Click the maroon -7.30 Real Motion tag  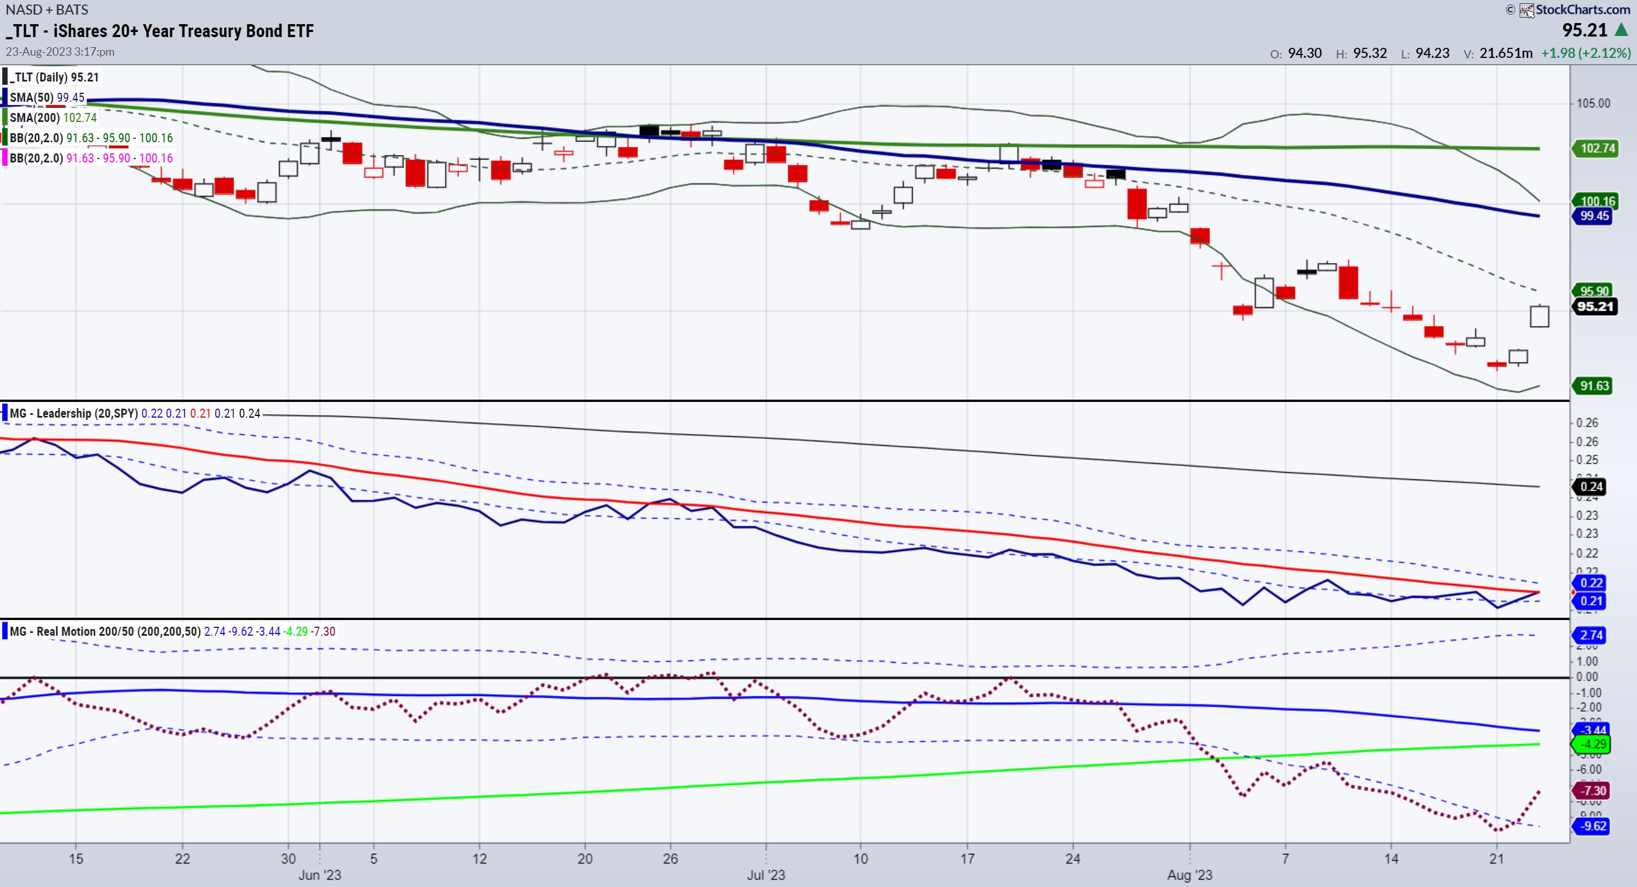[1593, 790]
